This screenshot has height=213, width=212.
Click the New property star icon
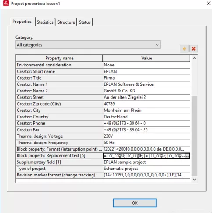tap(184, 48)
